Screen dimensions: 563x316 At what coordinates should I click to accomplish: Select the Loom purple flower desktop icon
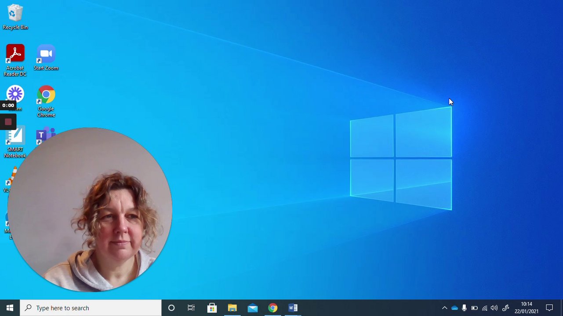pos(15,93)
